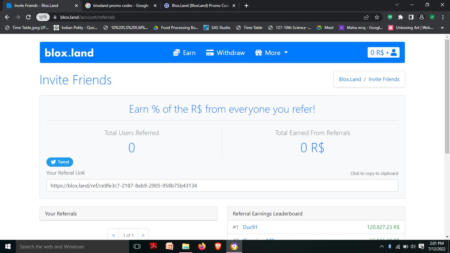Click the page vertical scrollbar

(447, 96)
